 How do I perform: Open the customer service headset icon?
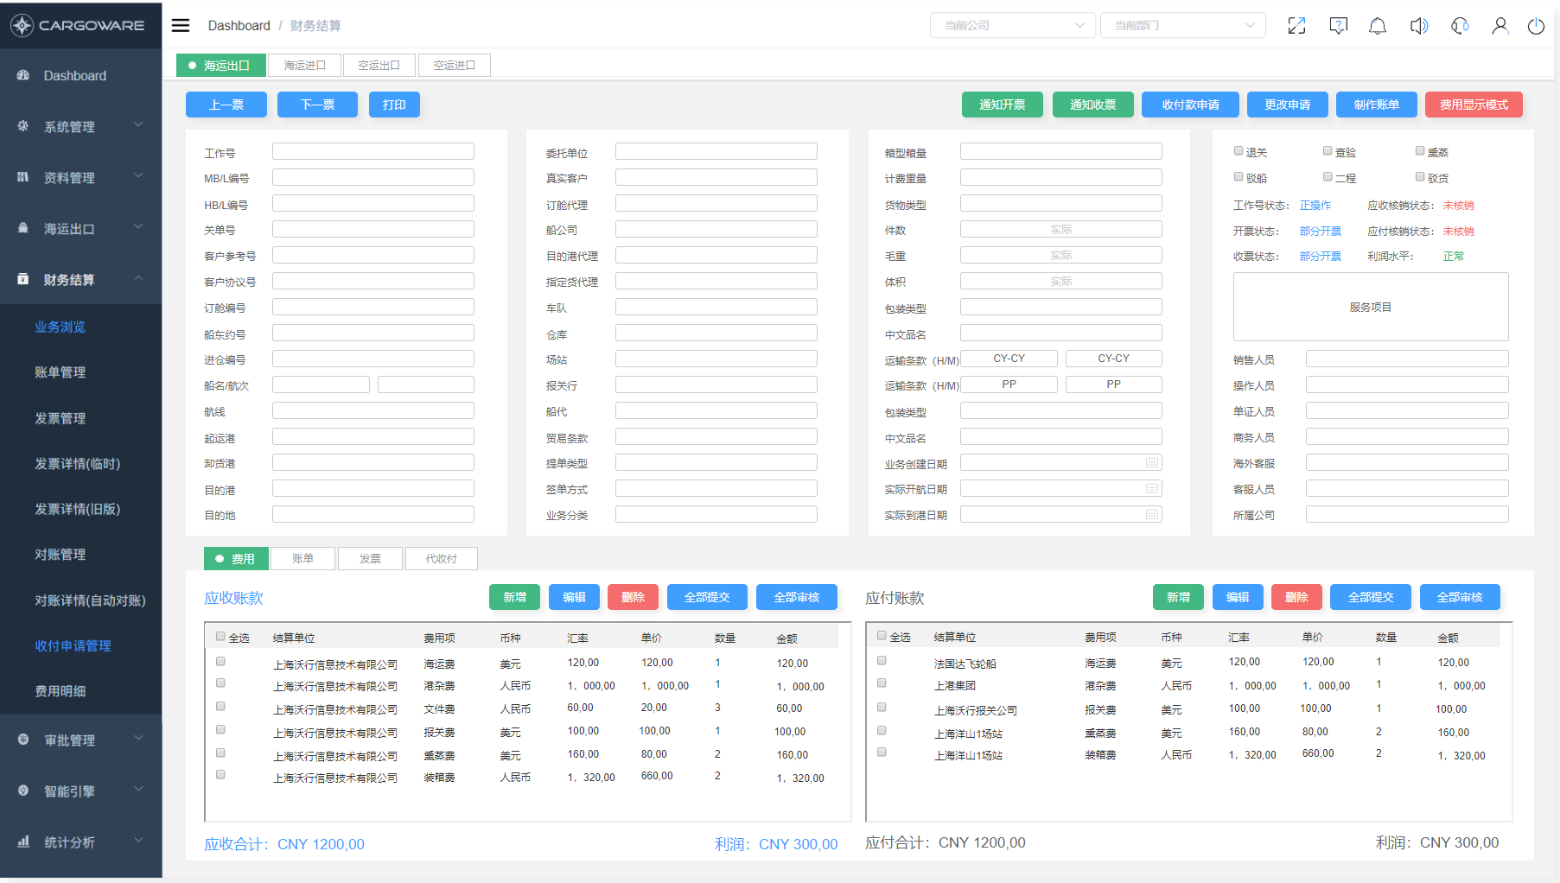point(1460,26)
